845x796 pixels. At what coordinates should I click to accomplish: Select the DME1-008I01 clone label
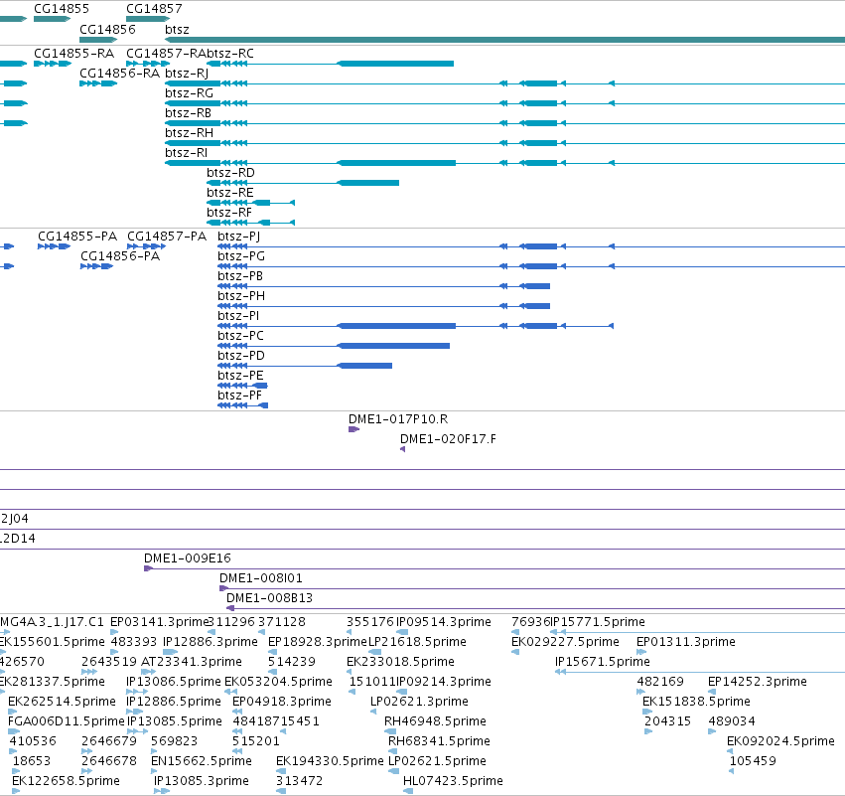261,578
